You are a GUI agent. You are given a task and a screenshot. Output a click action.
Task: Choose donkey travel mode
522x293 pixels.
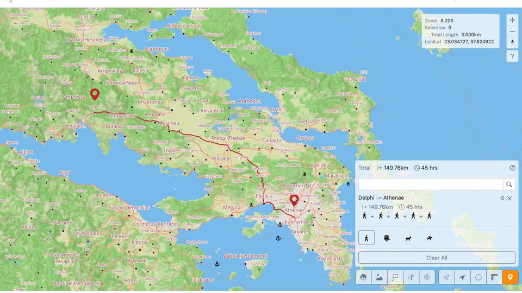pos(408,238)
